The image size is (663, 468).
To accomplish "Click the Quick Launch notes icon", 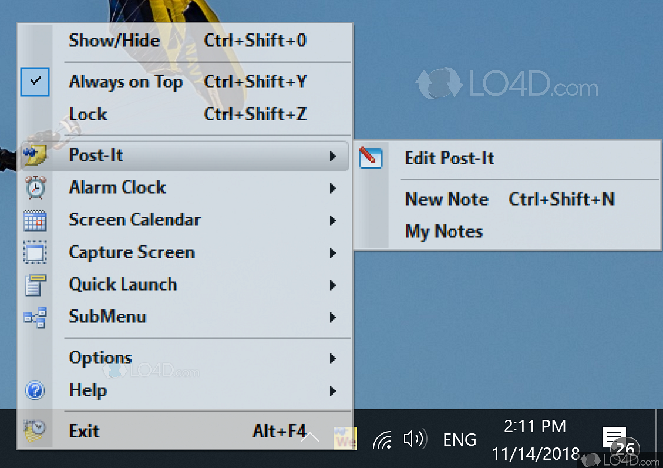I will coord(35,284).
